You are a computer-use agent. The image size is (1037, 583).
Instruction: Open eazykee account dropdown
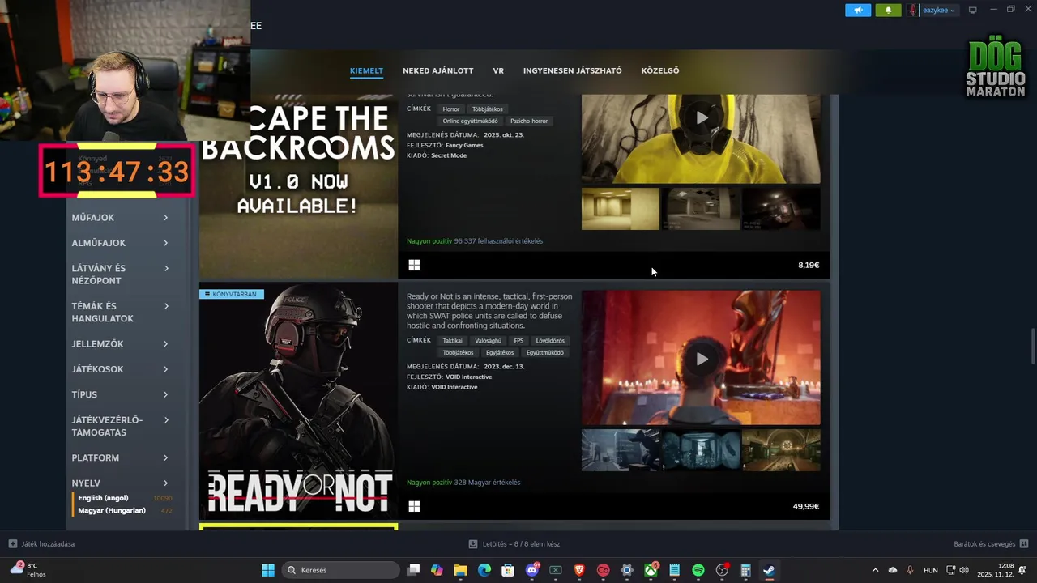939,11
